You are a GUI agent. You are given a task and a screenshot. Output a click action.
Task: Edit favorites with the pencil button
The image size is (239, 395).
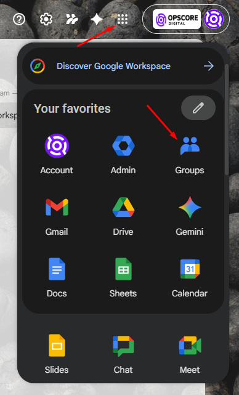[198, 108]
